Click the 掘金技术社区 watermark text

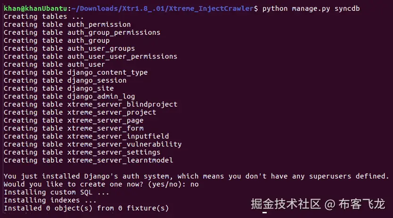pyautogui.click(x=286, y=204)
